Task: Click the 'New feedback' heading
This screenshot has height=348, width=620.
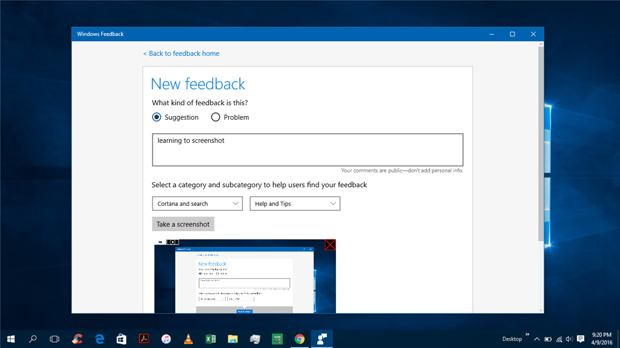Action: 198,84
